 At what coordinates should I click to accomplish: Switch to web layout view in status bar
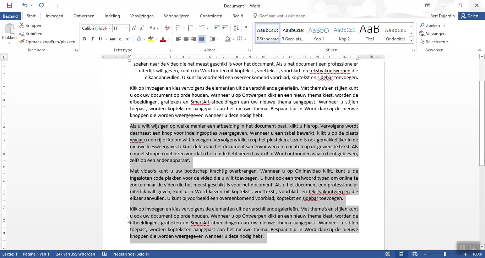[415, 254]
